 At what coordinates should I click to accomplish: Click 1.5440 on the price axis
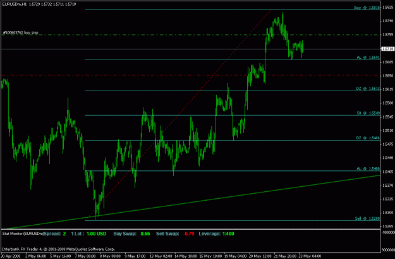click(388, 158)
